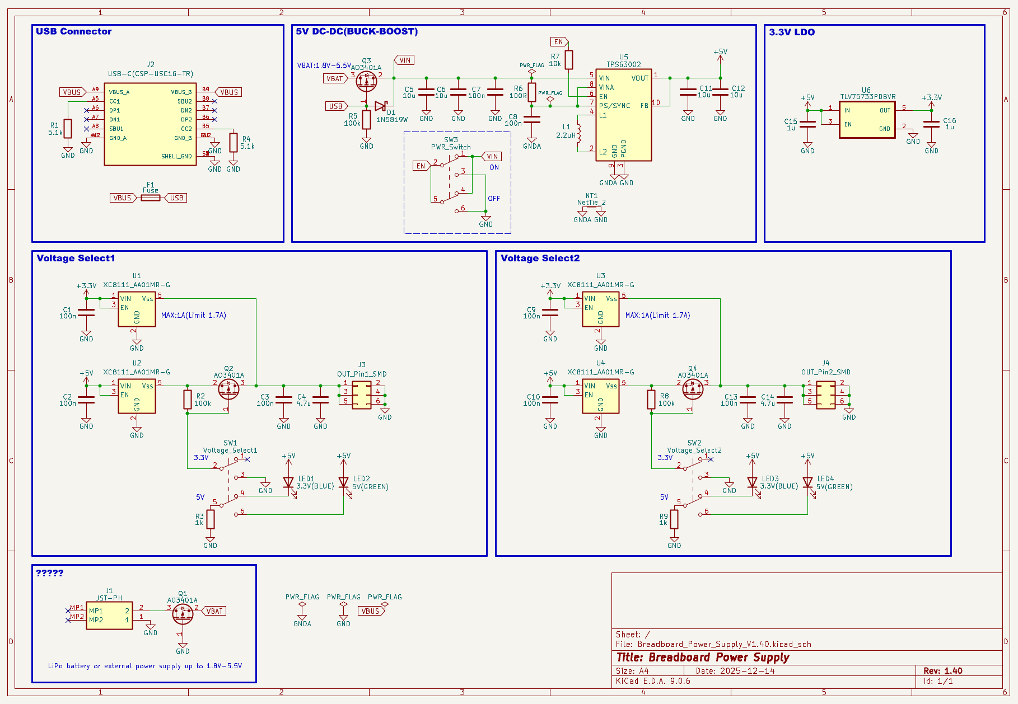
Task: Select the SW2 Voltage_Select2 switch
Action: 694,486
